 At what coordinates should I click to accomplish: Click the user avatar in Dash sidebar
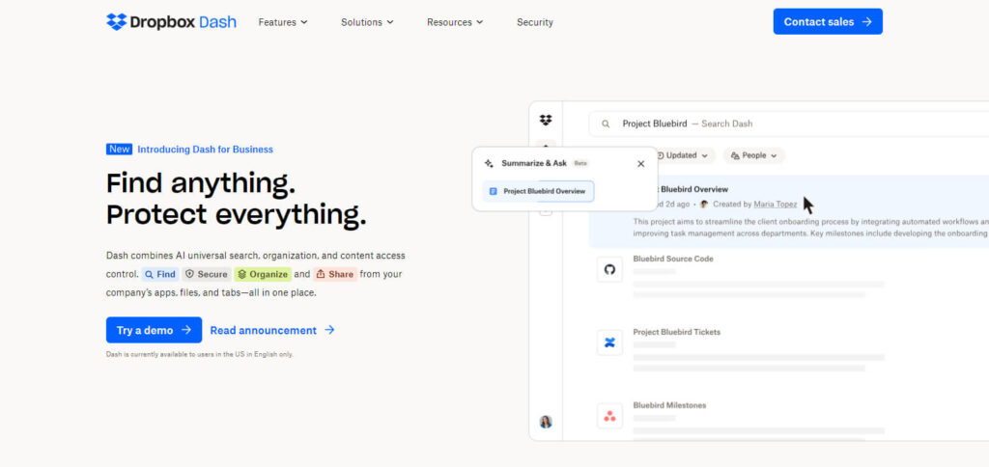pyautogui.click(x=546, y=422)
